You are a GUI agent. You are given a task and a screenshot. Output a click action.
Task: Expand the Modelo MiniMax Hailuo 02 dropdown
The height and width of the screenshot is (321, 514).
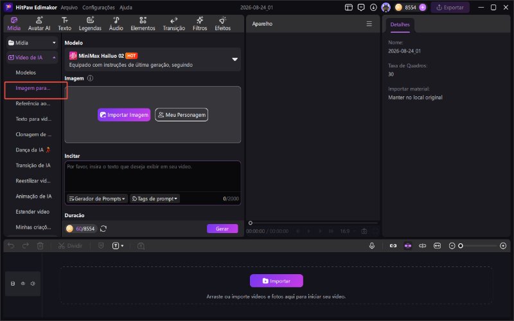coord(235,59)
